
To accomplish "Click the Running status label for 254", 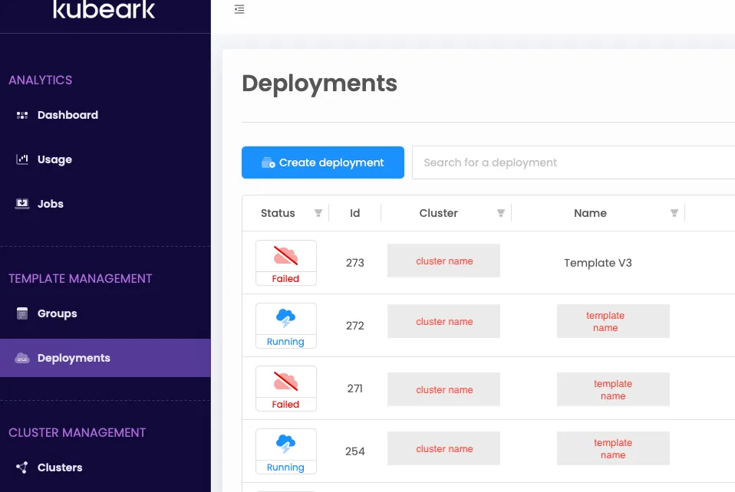I will (x=285, y=467).
